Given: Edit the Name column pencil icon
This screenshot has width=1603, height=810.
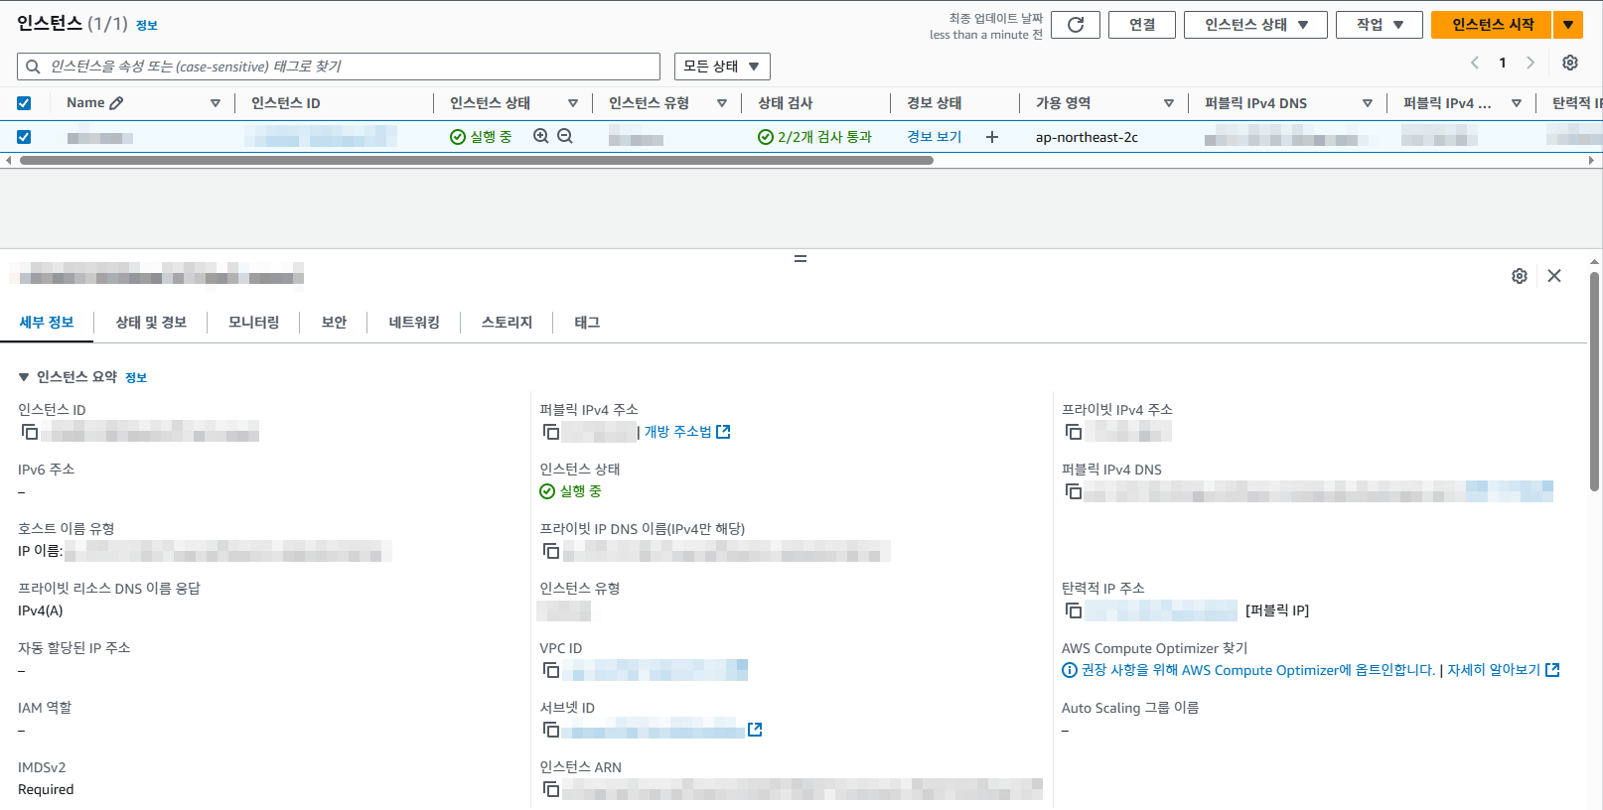Looking at the screenshot, I should pyautogui.click(x=116, y=103).
